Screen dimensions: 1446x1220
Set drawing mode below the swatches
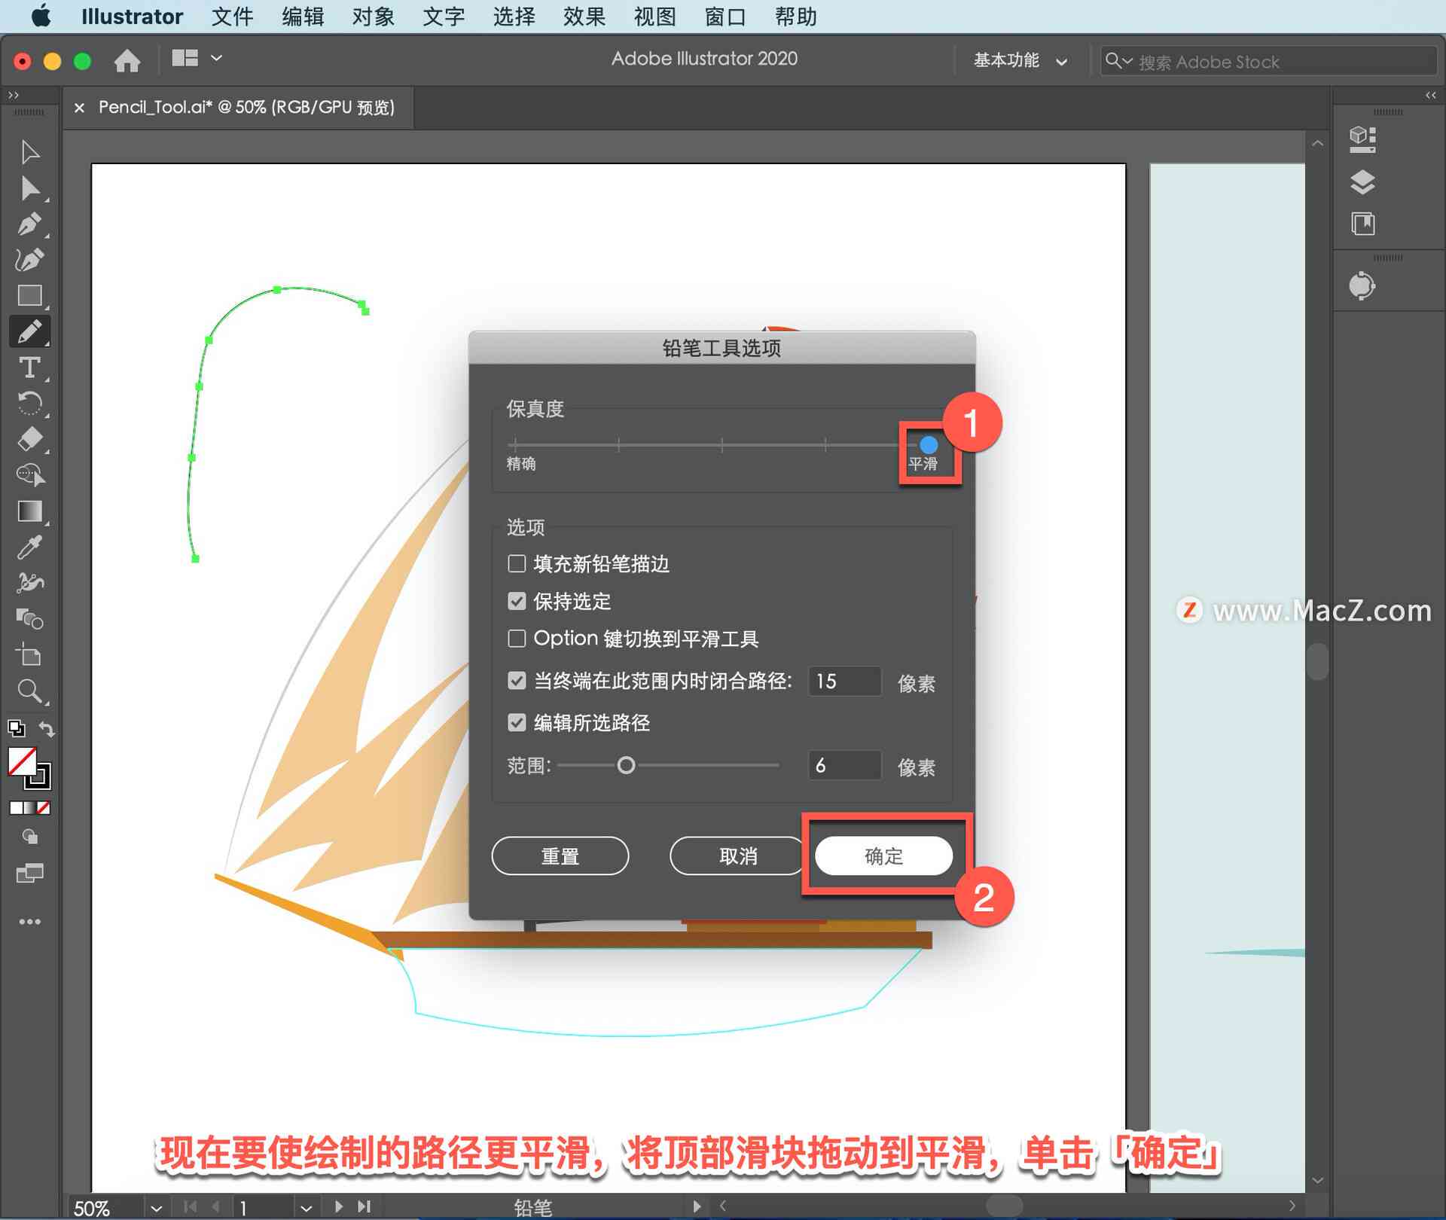pyautogui.click(x=29, y=837)
